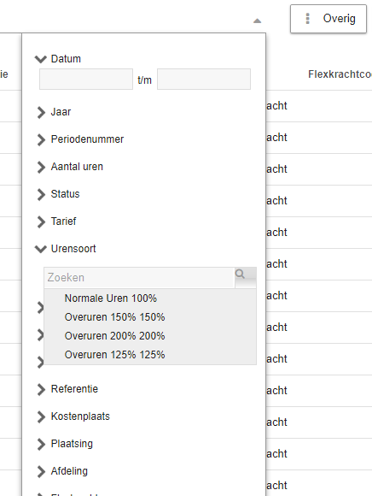Viewport: 372px width, 496px height.
Task: Click the Zoeken search field
Action: pyautogui.click(x=139, y=278)
